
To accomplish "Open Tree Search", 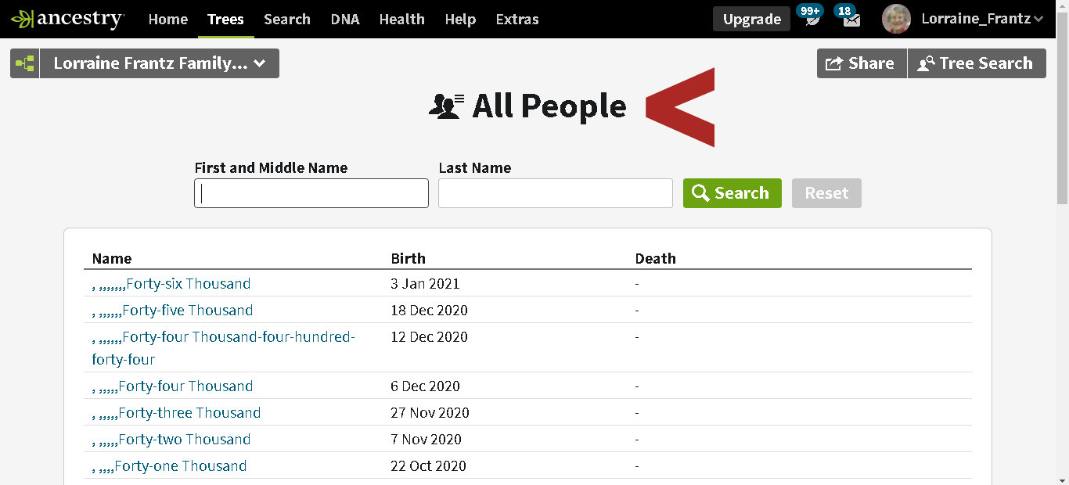I will pos(976,63).
